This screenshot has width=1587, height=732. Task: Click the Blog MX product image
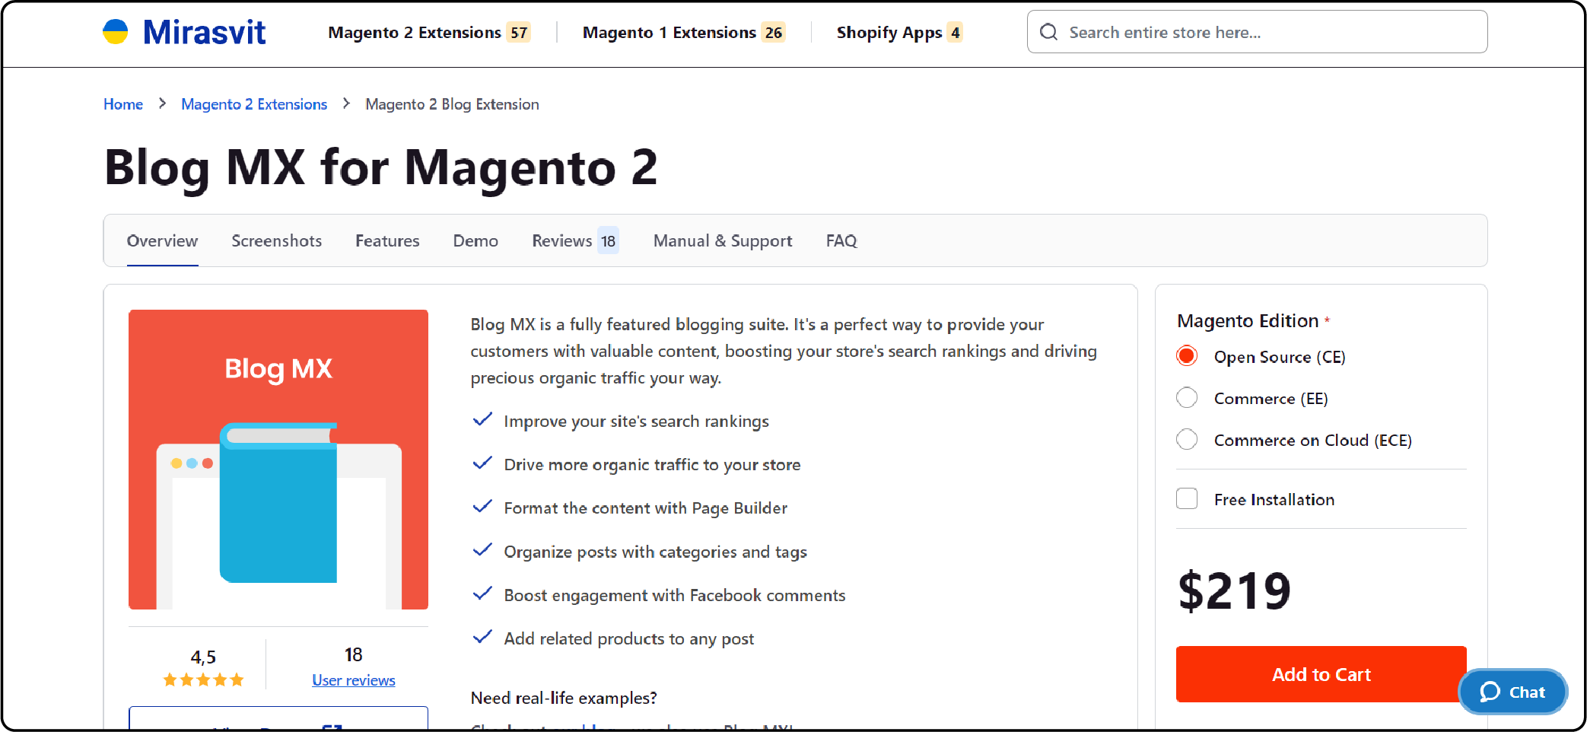[278, 460]
